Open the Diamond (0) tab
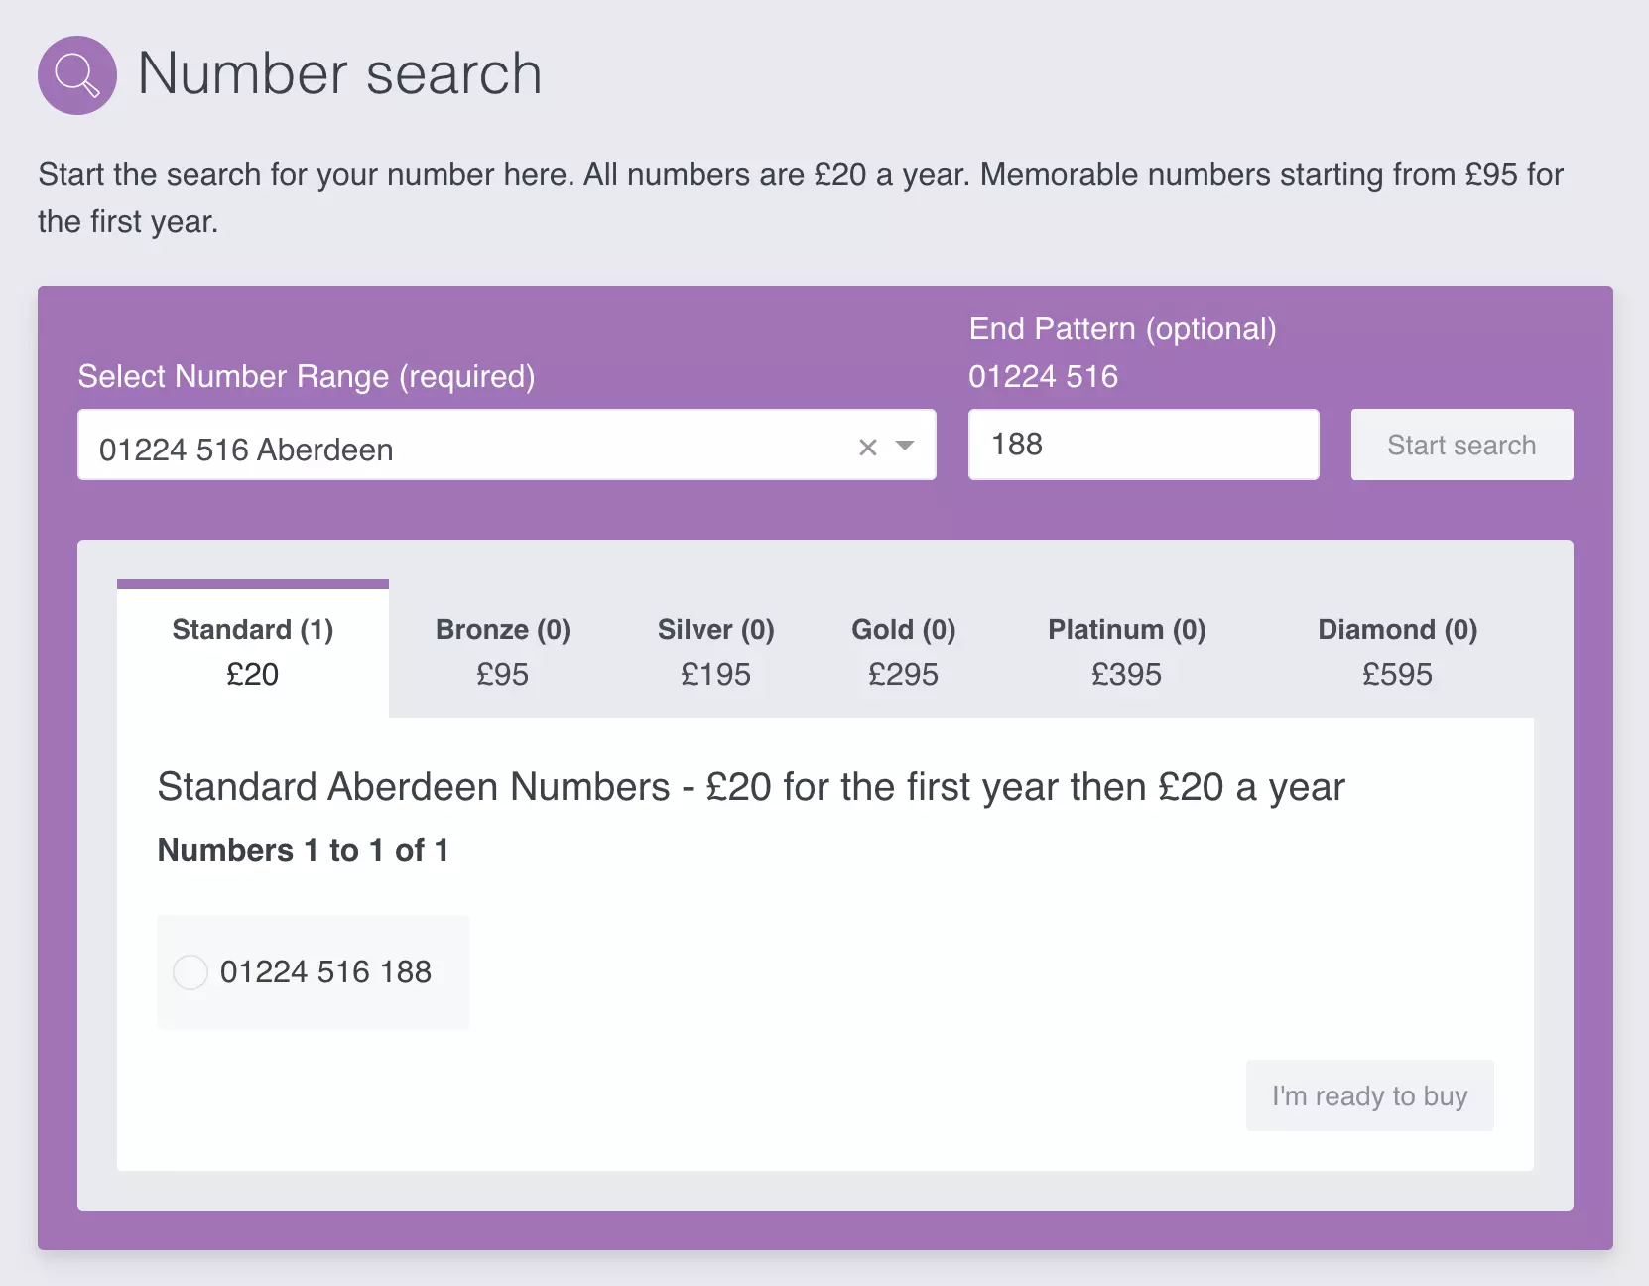This screenshot has height=1286, width=1649. [1397, 650]
